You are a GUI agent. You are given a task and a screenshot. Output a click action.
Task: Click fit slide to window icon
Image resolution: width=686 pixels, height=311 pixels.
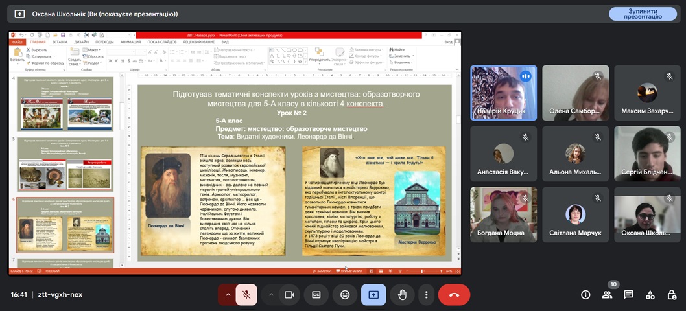tap(457, 271)
